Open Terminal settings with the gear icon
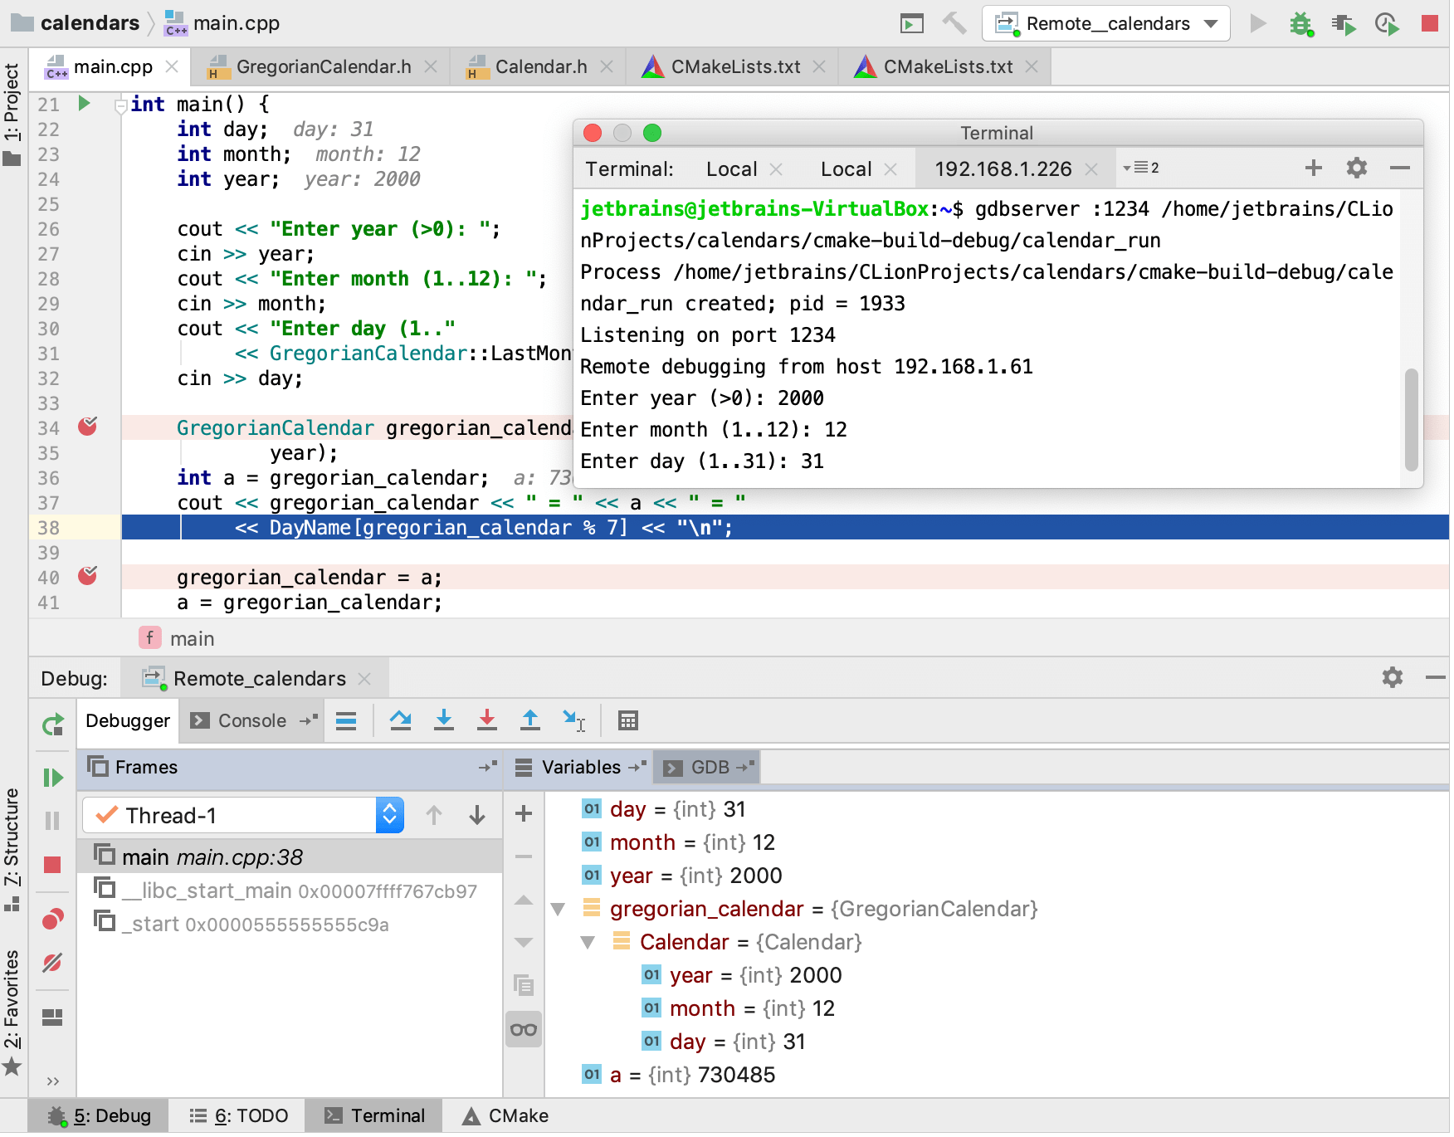The width and height of the screenshot is (1454, 1137). coord(1356,168)
